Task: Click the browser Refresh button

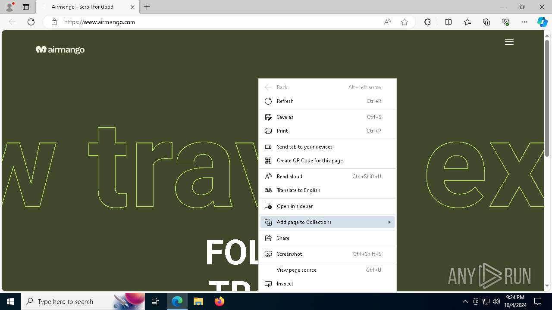Action: pyautogui.click(x=31, y=22)
